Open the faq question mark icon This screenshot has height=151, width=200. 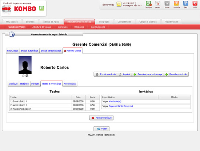[186, 3]
